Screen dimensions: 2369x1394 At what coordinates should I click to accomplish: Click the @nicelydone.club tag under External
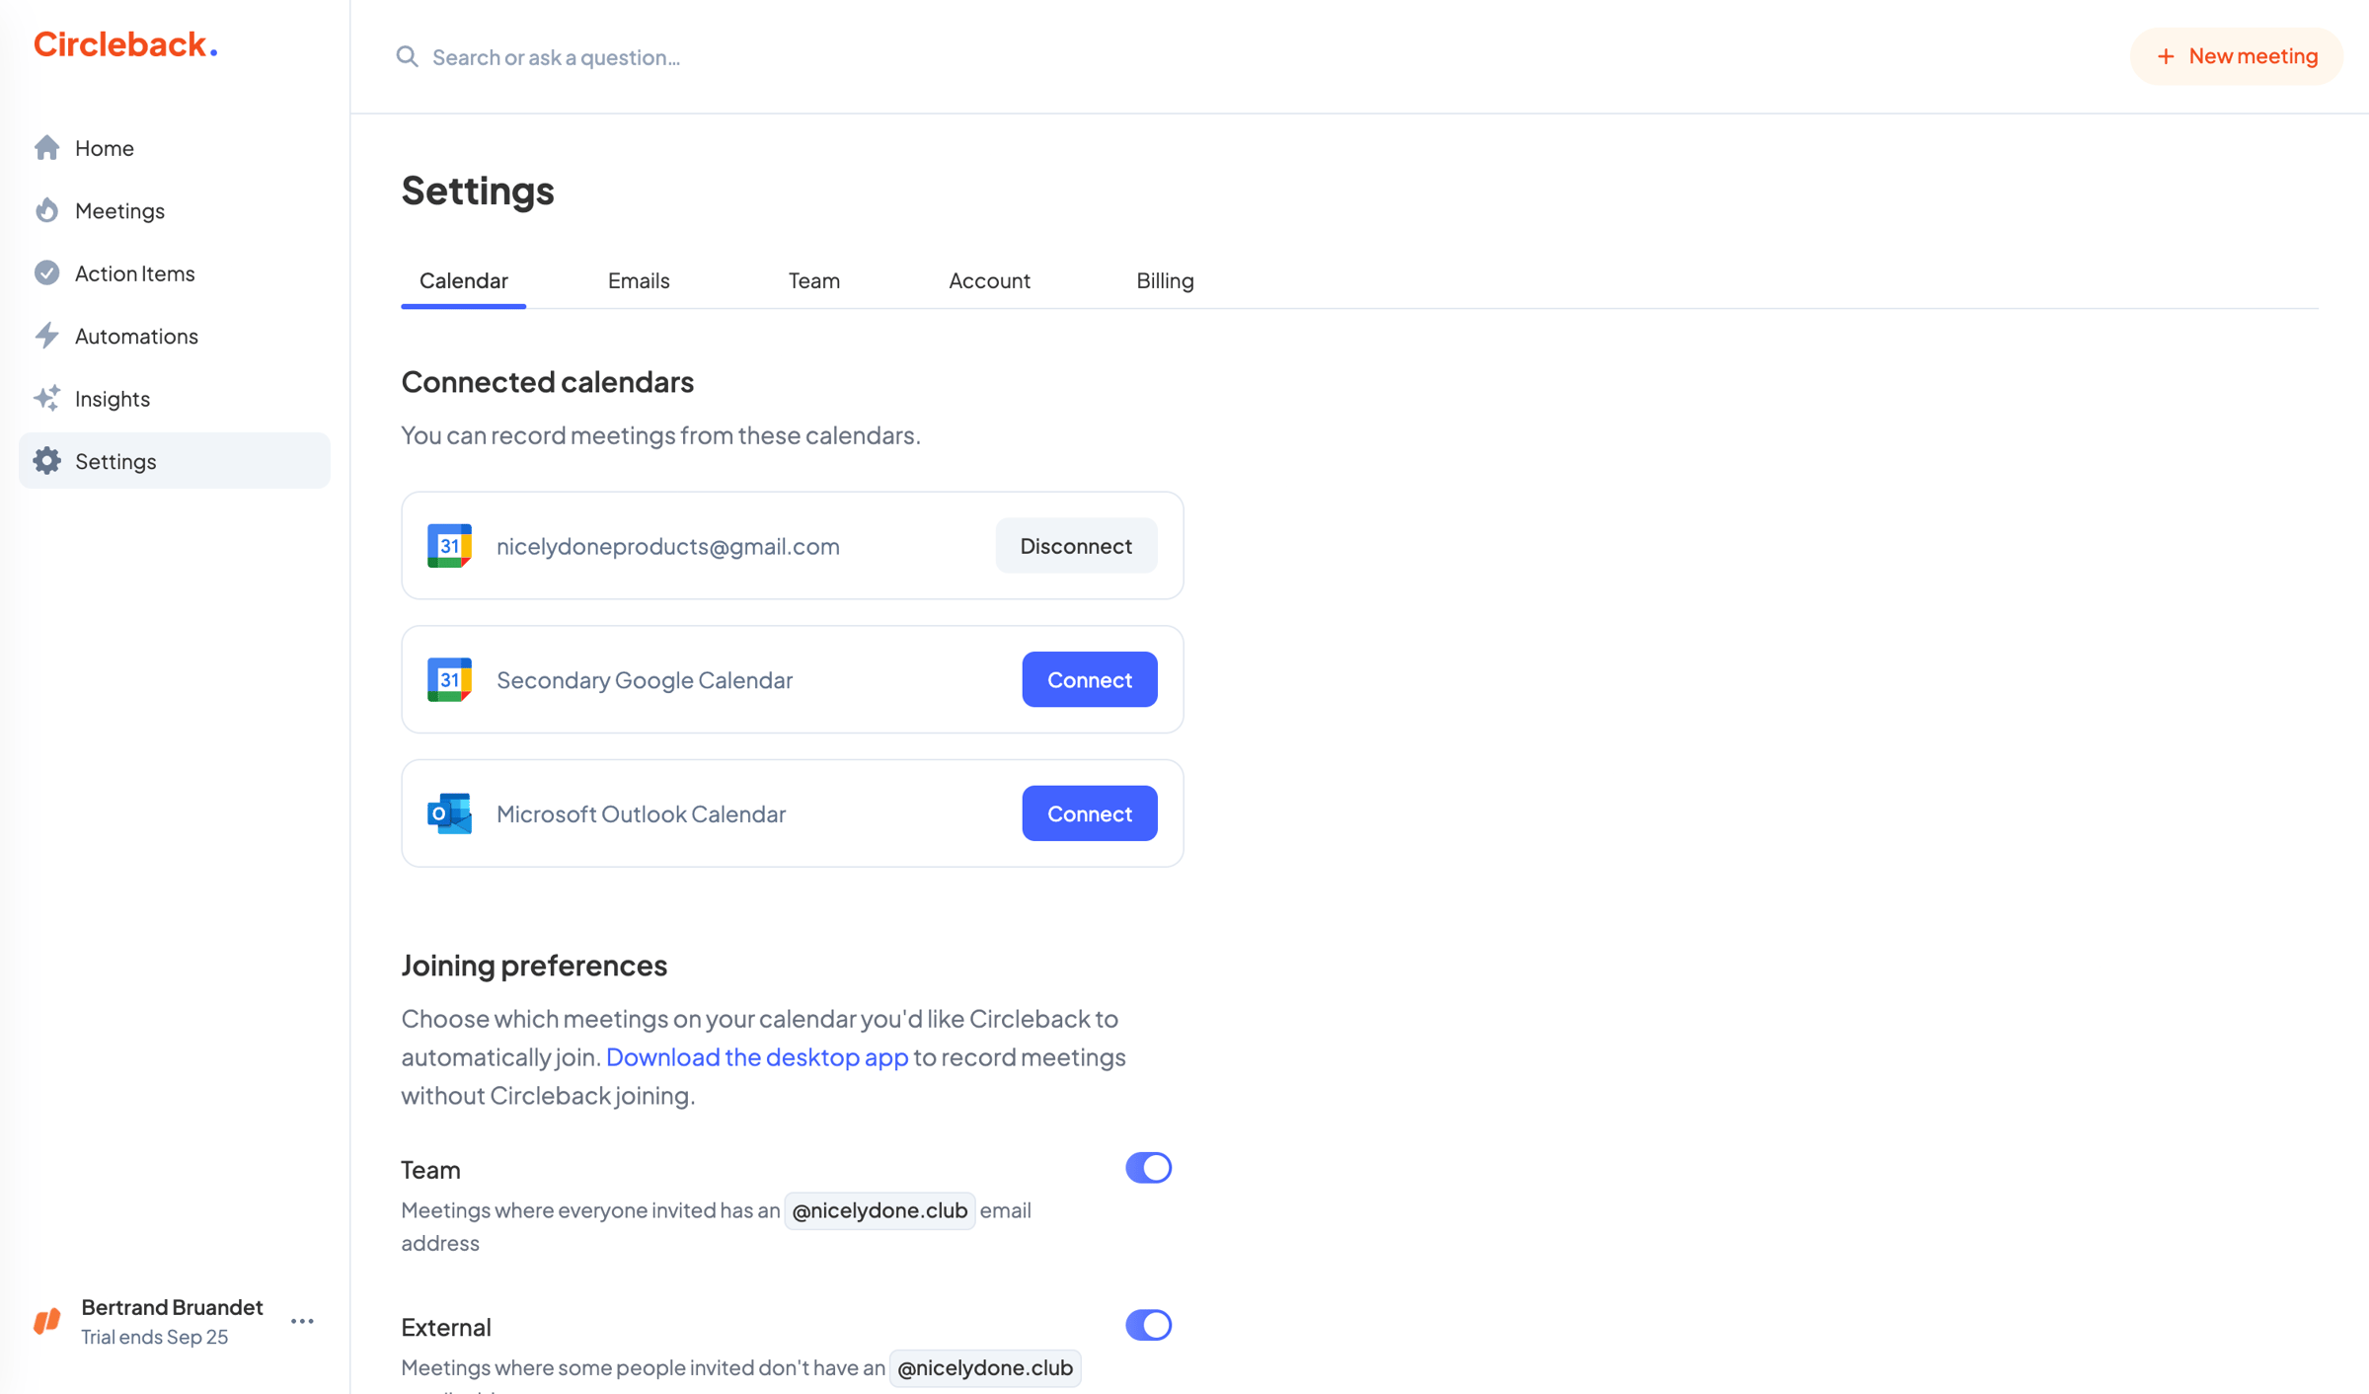tap(985, 1367)
